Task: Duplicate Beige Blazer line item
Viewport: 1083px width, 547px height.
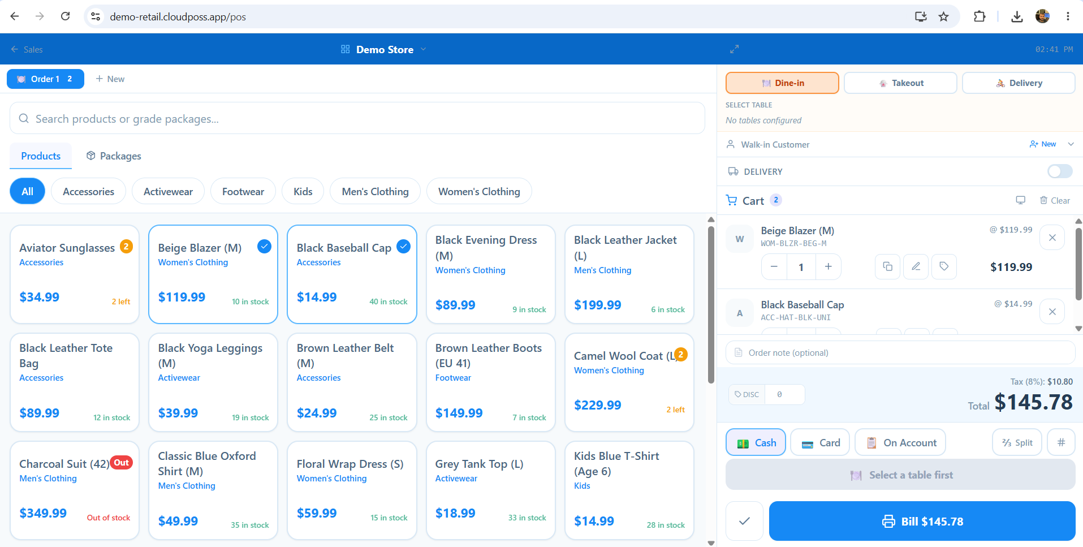Action: pyautogui.click(x=887, y=266)
